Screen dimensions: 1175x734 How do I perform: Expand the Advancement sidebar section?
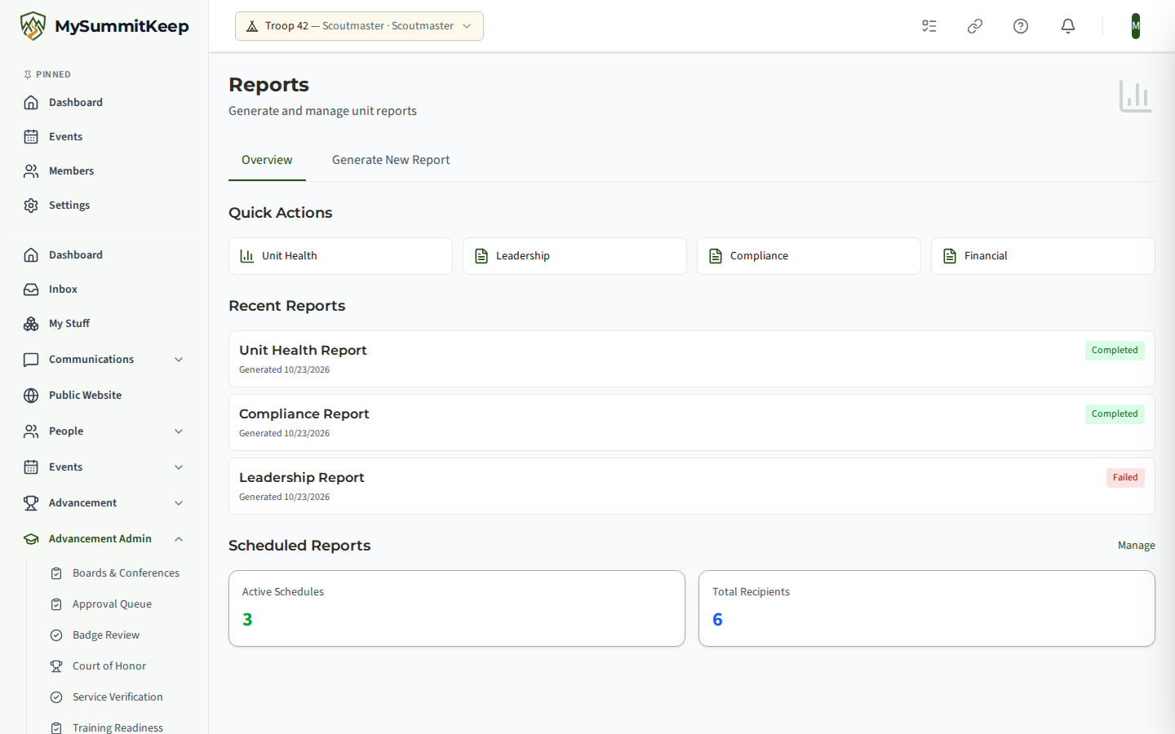pos(104,503)
